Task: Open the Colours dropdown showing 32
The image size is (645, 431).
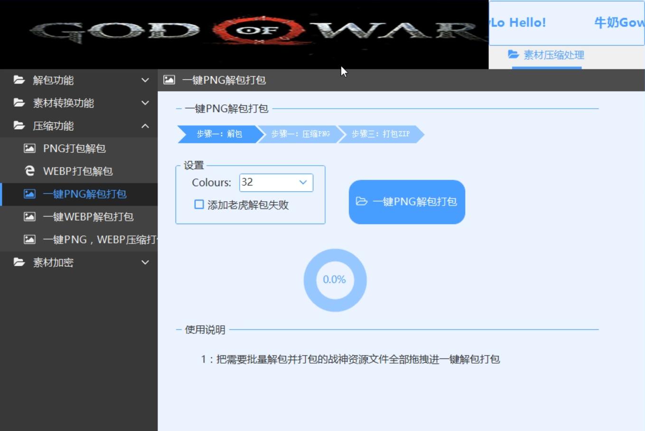Action: pos(303,182)
